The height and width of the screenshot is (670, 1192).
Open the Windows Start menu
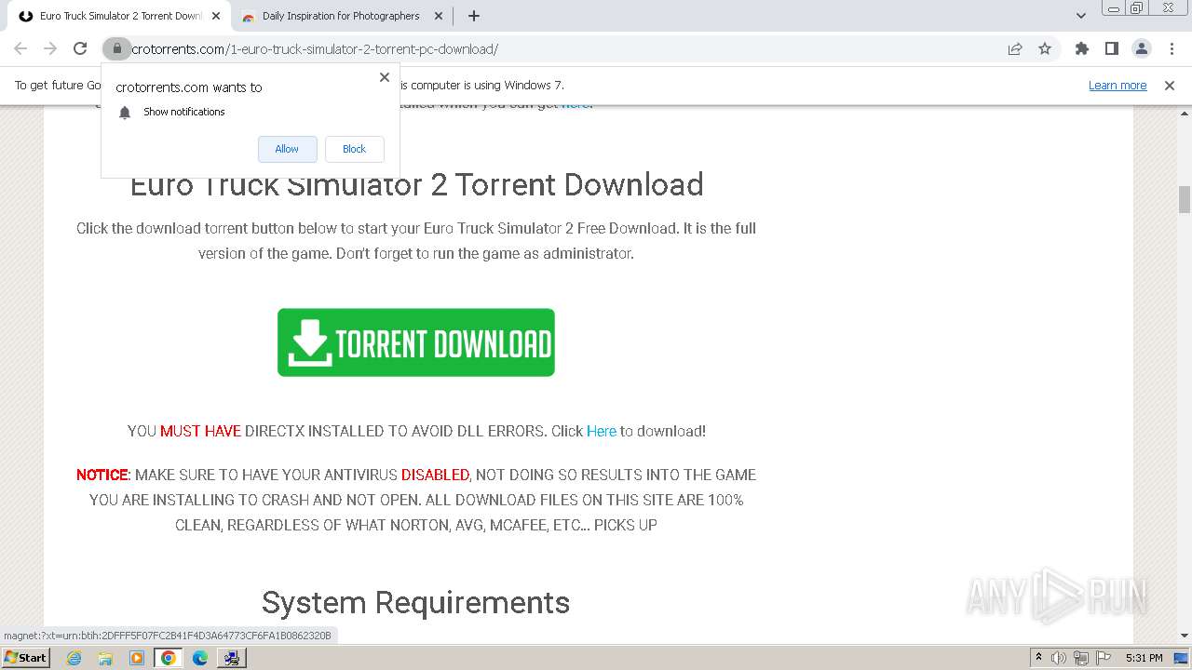click(26, 657)
